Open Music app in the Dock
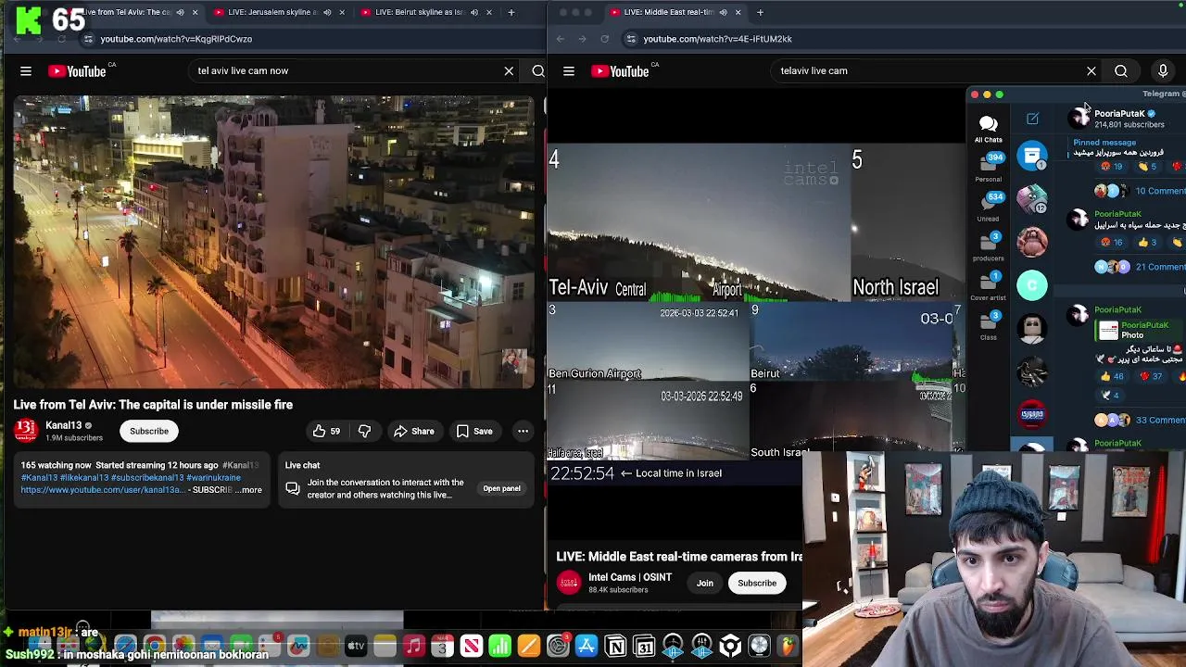The width and height of the screenshot is (1186, 667). tap(413, 646)
